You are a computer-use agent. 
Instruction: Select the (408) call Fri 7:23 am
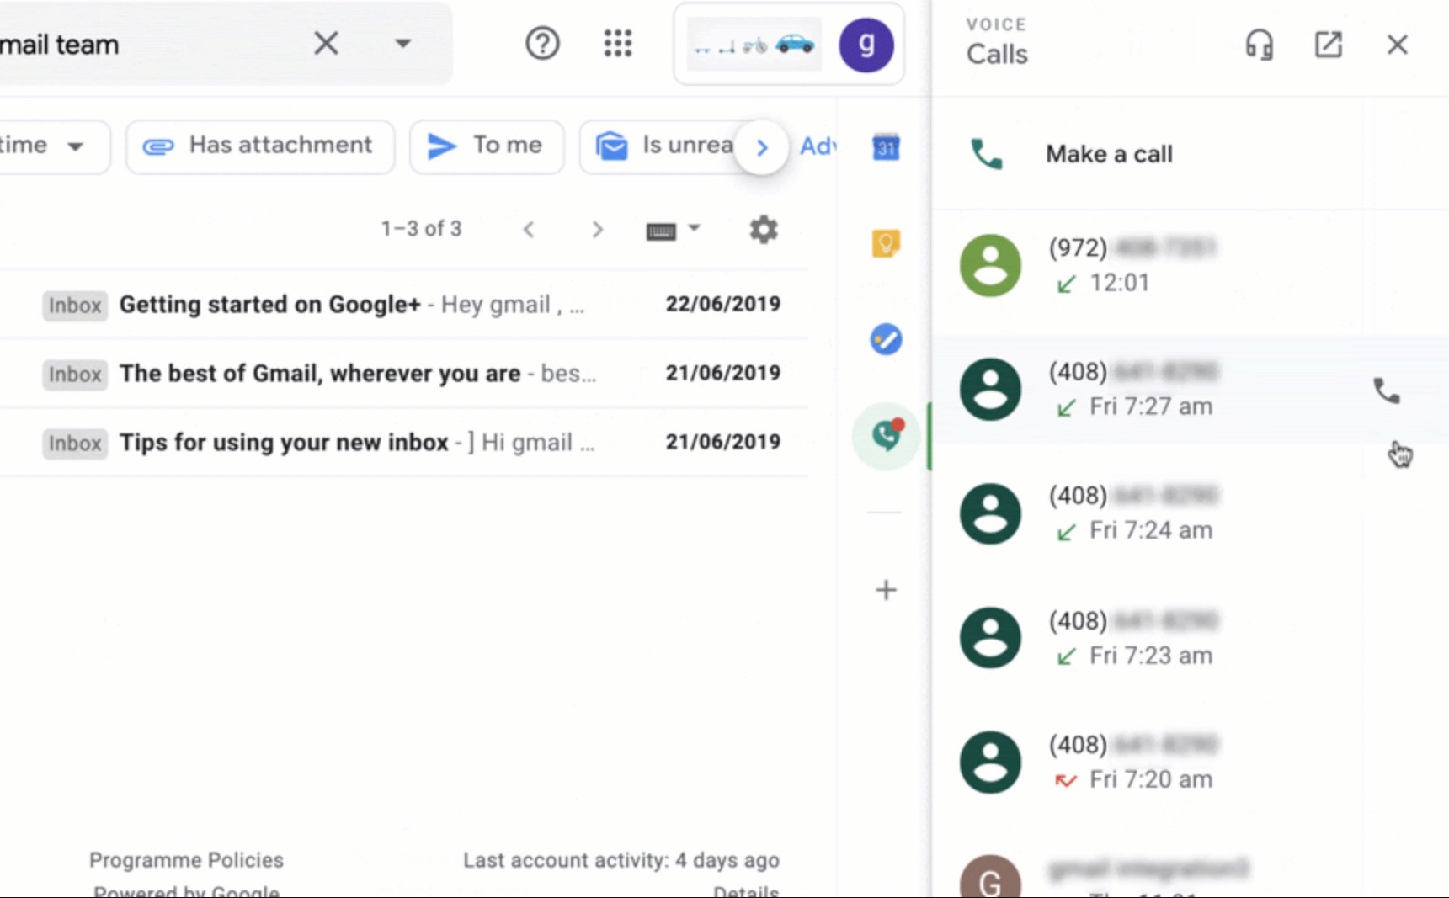pos(1191,638)
